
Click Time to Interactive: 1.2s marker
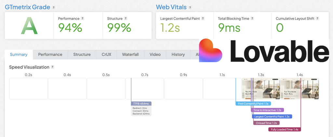pos(267,110)
